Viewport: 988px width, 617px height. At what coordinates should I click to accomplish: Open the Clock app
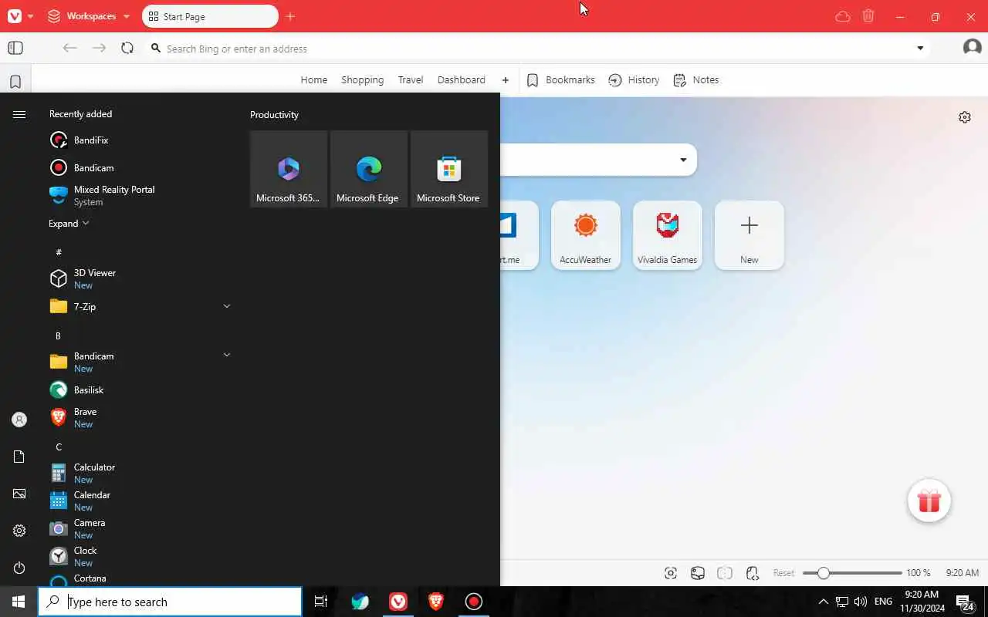139,556
